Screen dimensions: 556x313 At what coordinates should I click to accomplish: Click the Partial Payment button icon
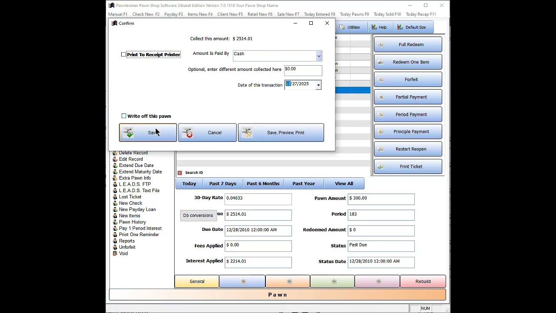(381, 97)
